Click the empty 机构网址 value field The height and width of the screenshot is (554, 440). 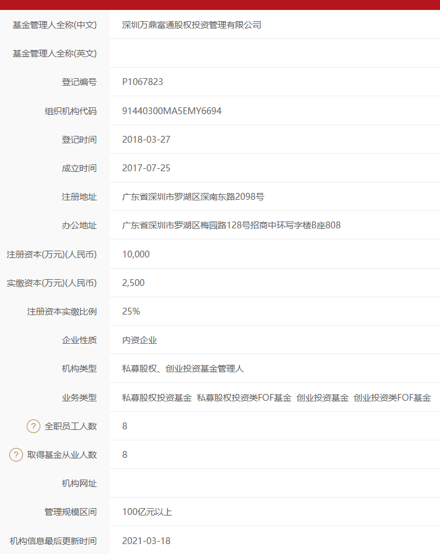coord(273,483)
